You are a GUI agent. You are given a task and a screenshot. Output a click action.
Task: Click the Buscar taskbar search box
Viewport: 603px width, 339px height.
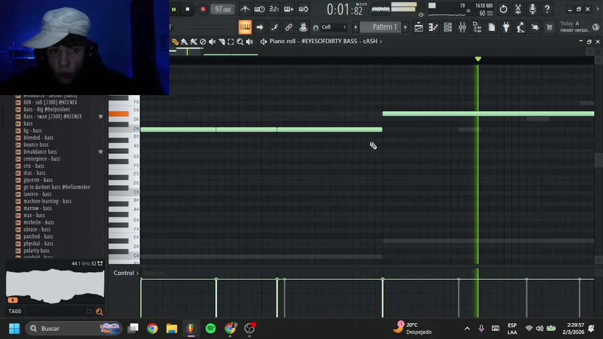[73, 329]
